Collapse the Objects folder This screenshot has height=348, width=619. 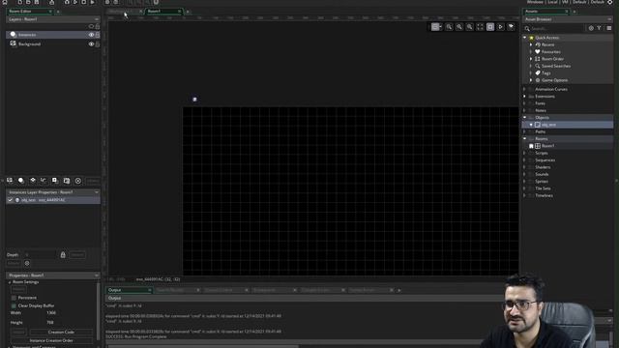point(524,118)
